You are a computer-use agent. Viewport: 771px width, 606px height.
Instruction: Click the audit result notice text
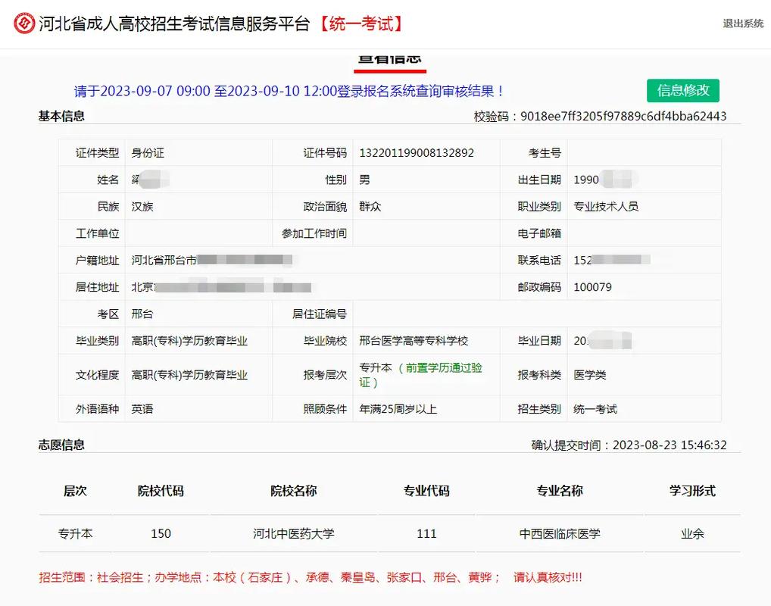289,90
